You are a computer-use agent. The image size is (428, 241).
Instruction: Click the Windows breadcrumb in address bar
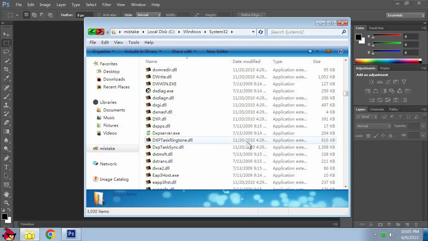(192, 32)
